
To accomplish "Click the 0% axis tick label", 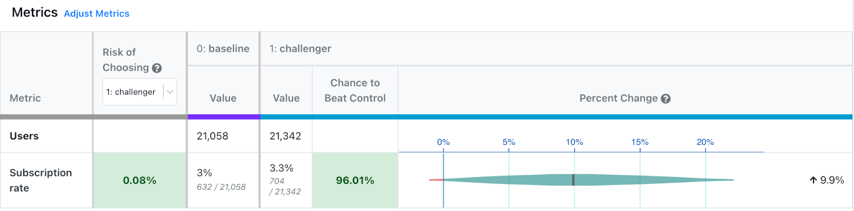I will click(444, 142).
